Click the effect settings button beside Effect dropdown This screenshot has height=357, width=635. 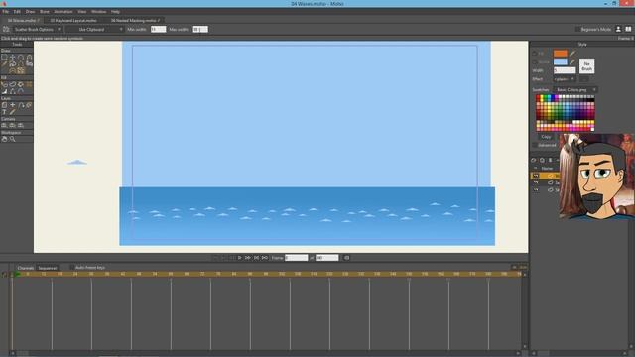click(584, 79)
